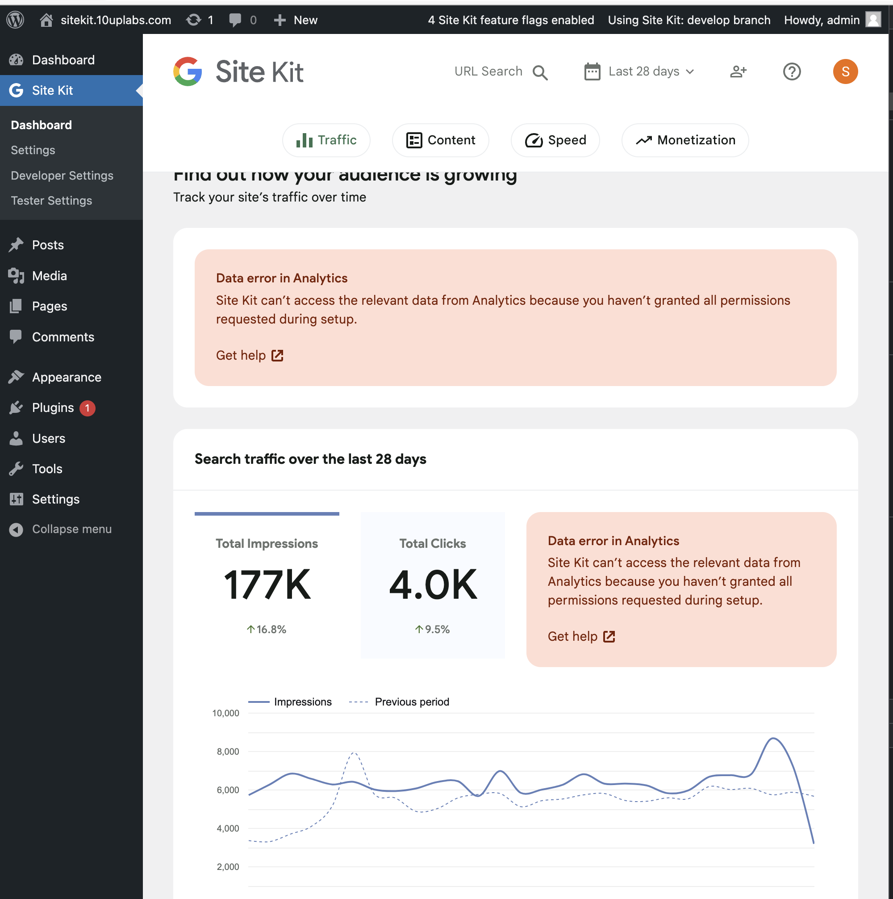The image size is (893, 899).
Task: Open the user management person icon
Action: tap(738, 71)
